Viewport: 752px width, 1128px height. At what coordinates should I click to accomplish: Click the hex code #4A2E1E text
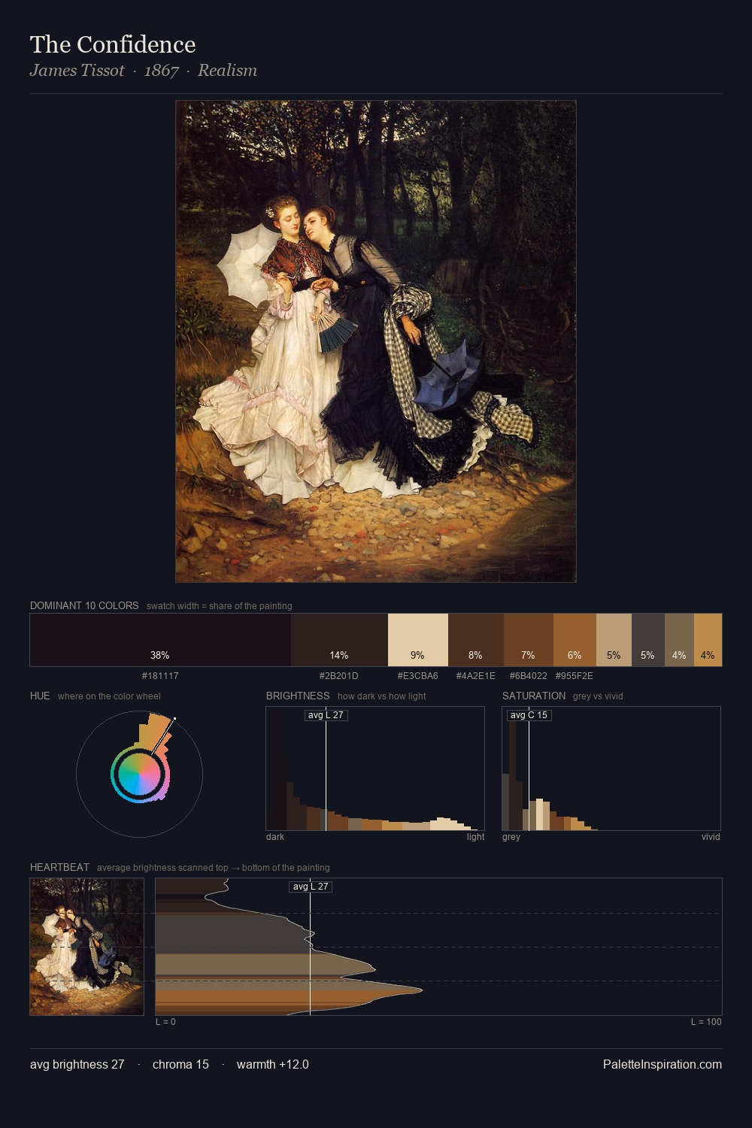point(476,675)
